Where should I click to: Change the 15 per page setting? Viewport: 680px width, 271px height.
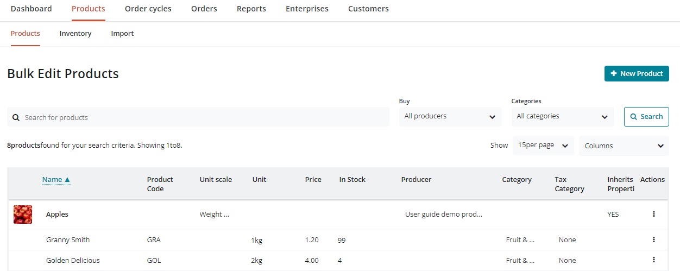click(x=543, y=146)
